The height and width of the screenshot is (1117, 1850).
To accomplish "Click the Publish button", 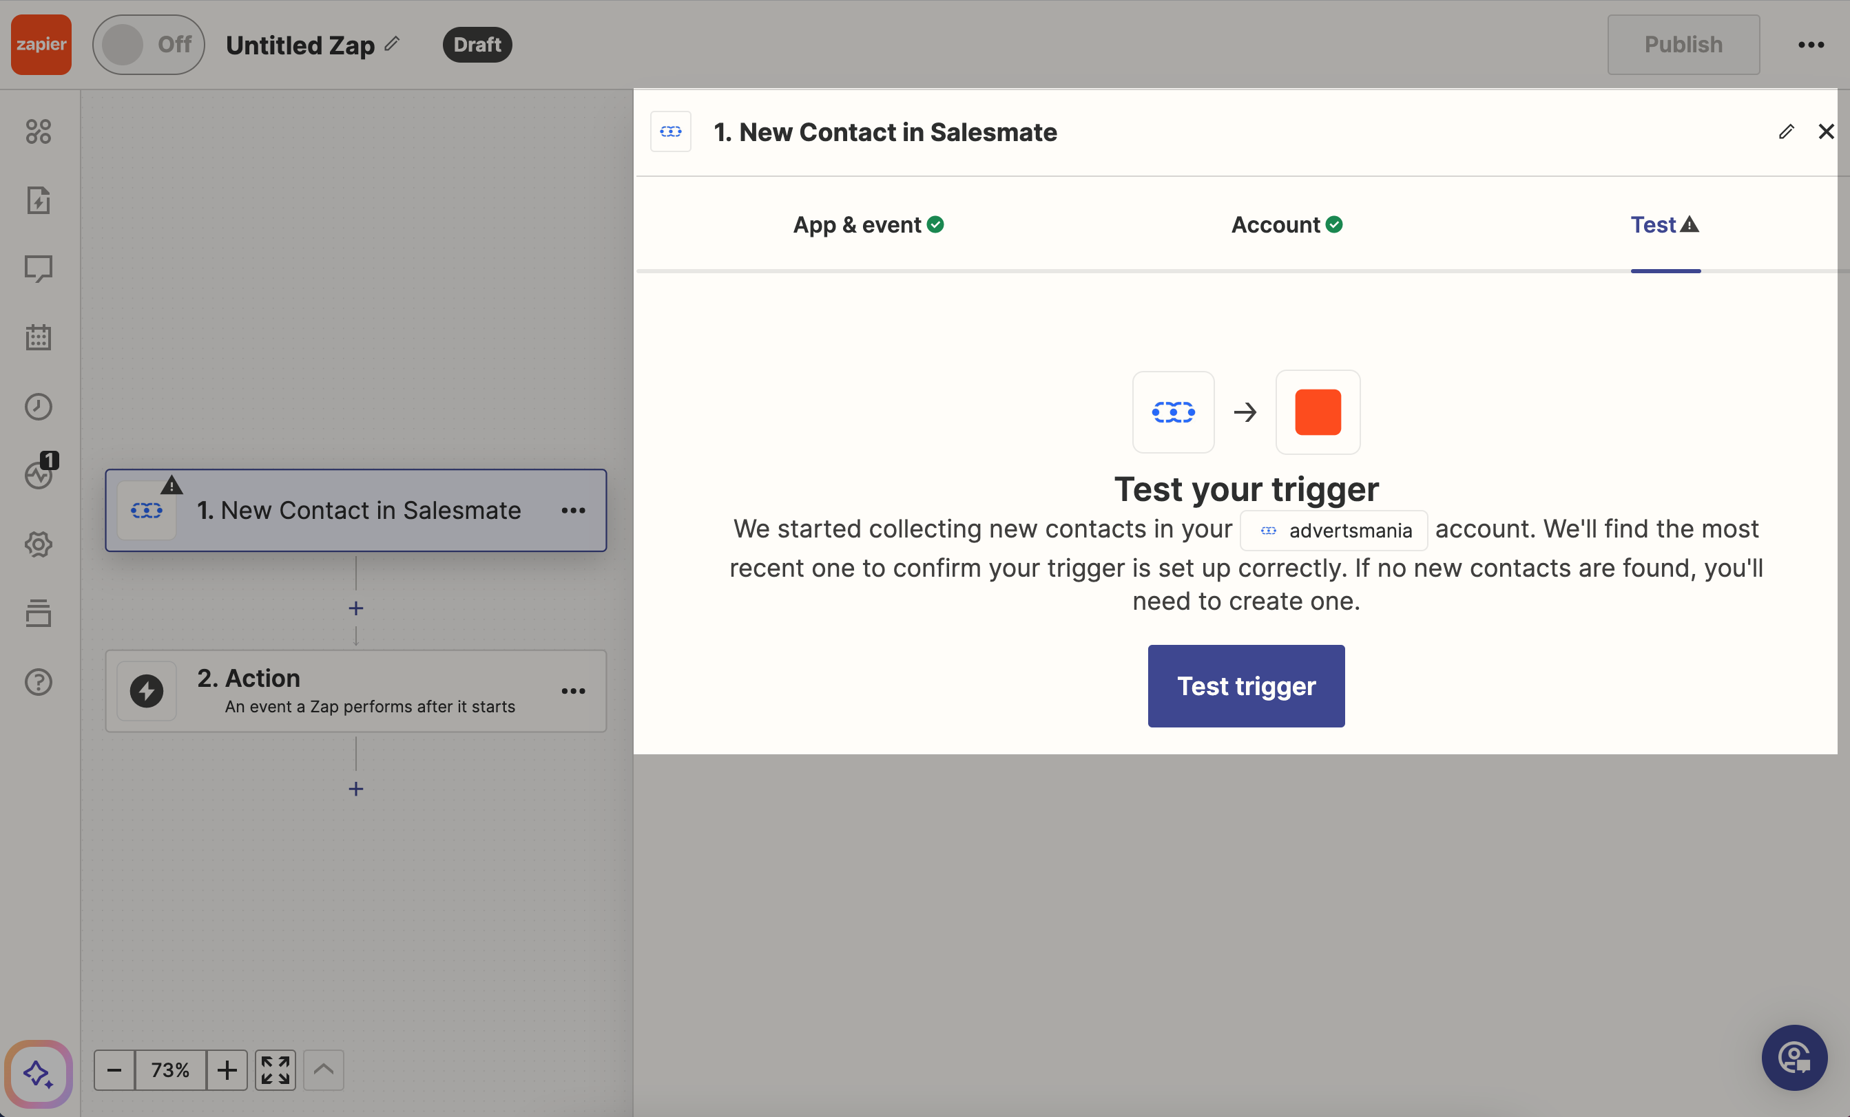I will click(x=1683, y=44).
